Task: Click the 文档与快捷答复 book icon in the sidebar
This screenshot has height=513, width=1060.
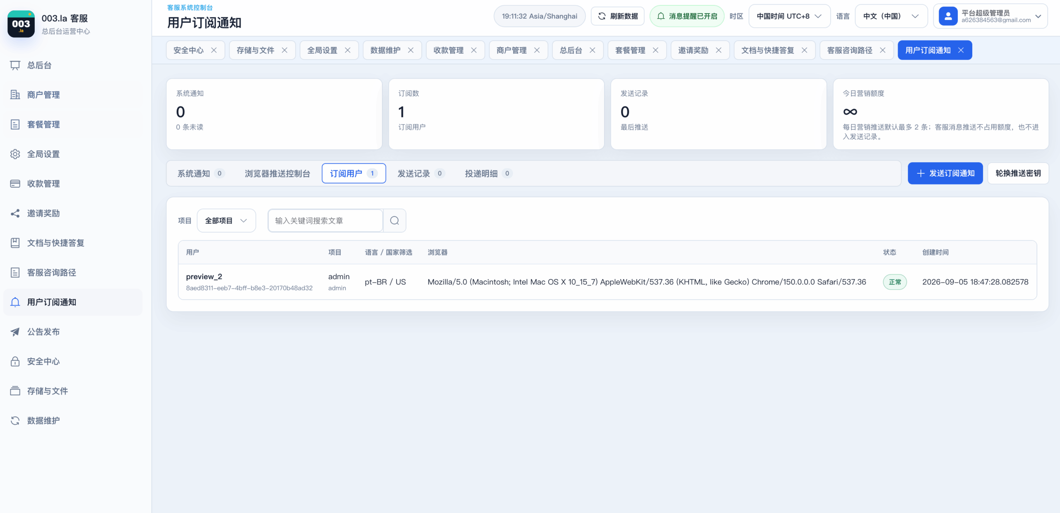Action: pyautogui.click(x=15, y=243)
